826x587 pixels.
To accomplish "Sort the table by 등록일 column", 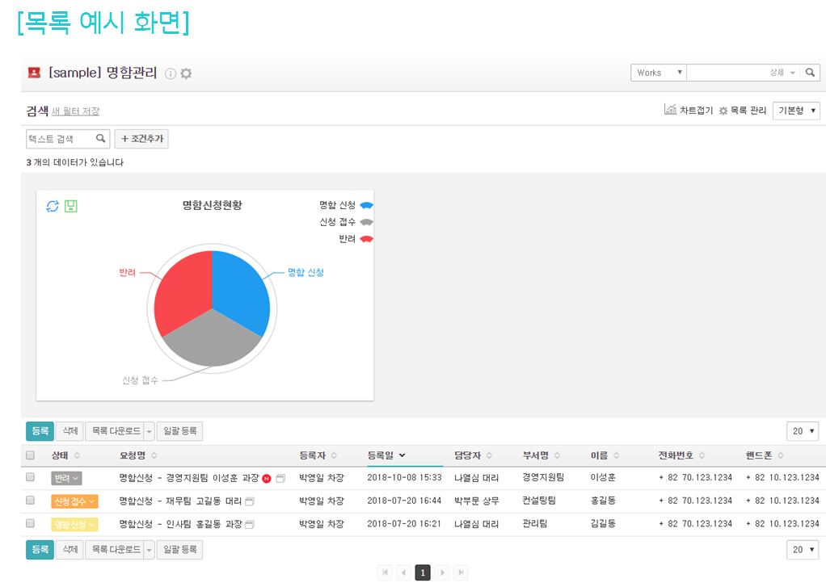I will 386,455.
